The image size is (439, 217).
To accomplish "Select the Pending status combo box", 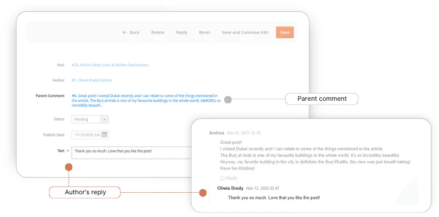I will (86, 119).
